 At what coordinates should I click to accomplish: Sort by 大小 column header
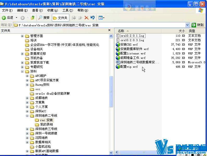pyautogui.click(x=174, y=31)
